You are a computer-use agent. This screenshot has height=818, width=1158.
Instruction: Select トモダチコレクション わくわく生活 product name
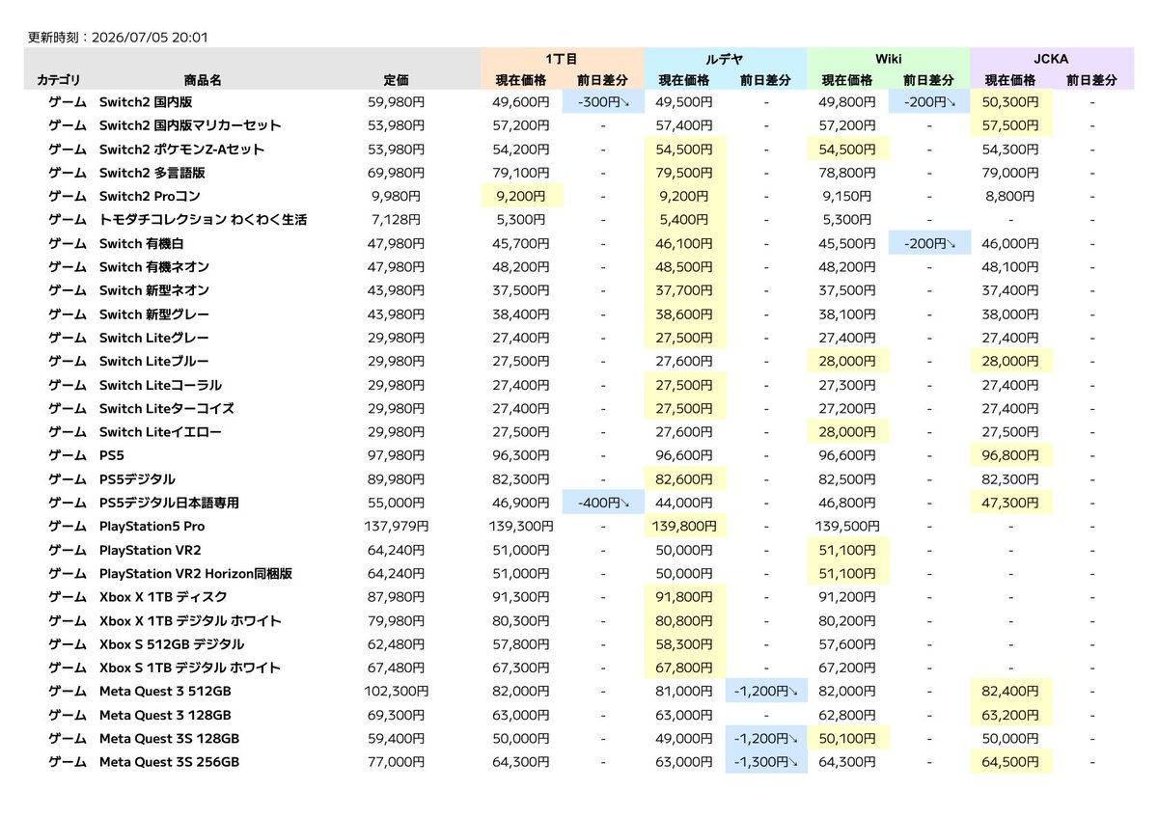click(x=203, y=220)
